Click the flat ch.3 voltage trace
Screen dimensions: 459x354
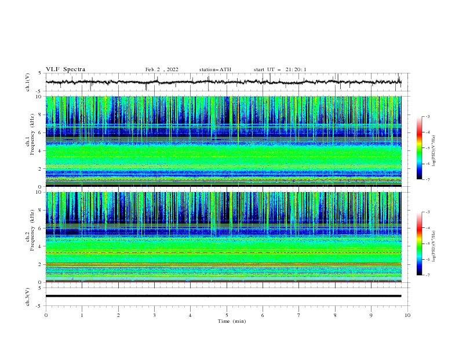point(223,296)
